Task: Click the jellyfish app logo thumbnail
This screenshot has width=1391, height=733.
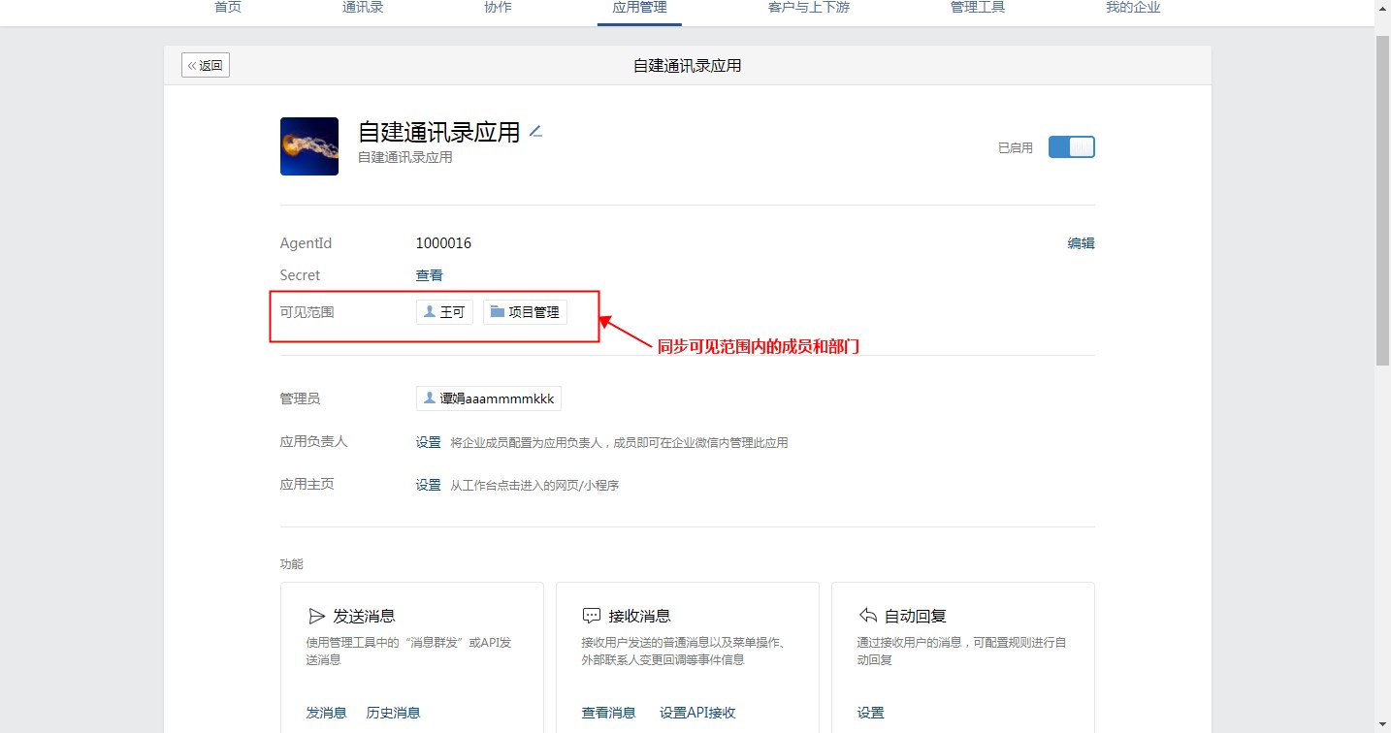Action: pos(309,146)
